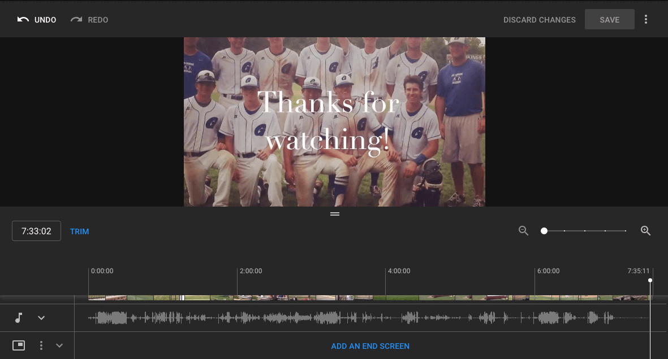Expand the end screen track chevron
The height and width of the screenshot is (359, 668).
tap(59, 345)
